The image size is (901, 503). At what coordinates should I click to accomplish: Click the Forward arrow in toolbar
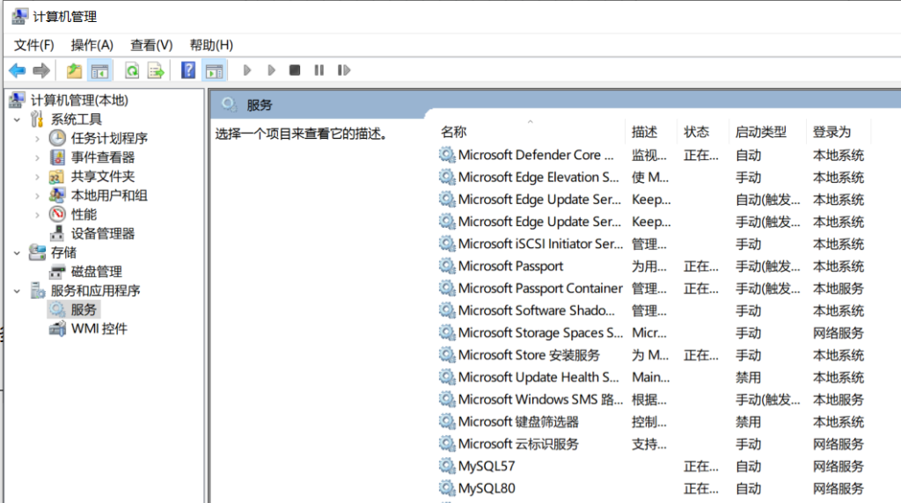coord(41,70)
